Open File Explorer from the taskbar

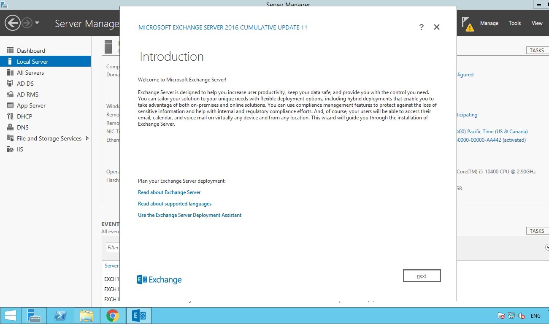tap(87, 316)
